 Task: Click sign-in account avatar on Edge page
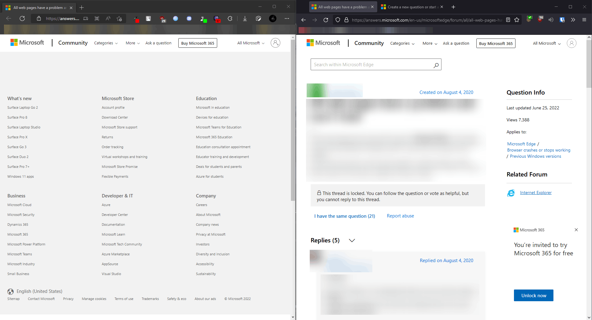275,43
